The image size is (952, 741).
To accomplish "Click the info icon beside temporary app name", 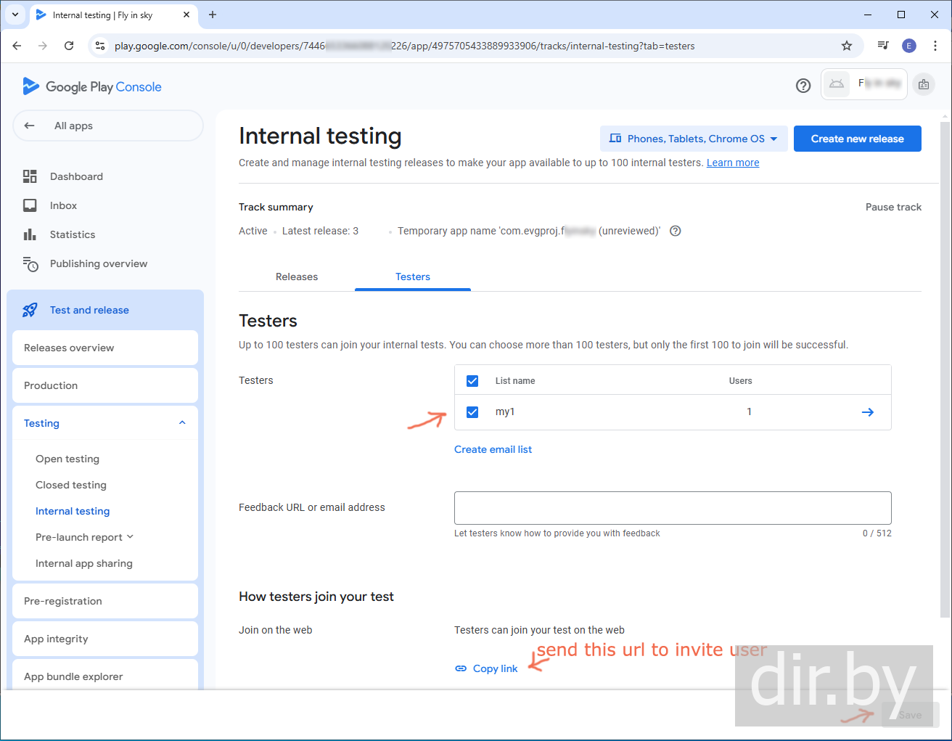I will click(675, 231).
